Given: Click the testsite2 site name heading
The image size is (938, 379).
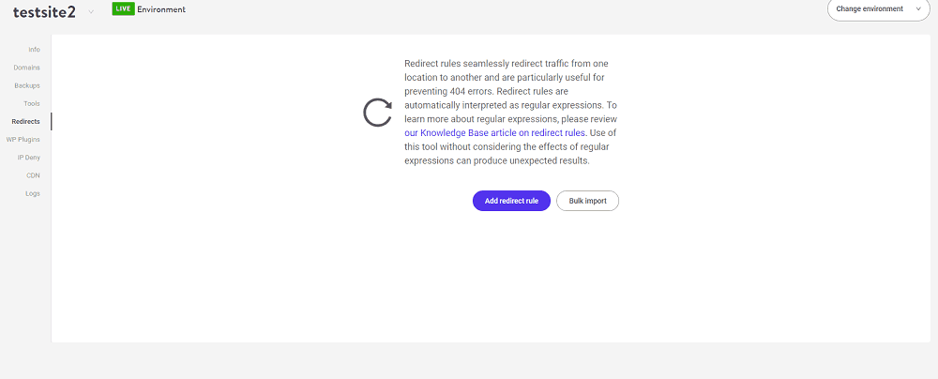Looking at the screenshot, I should [x=44, y=12].
